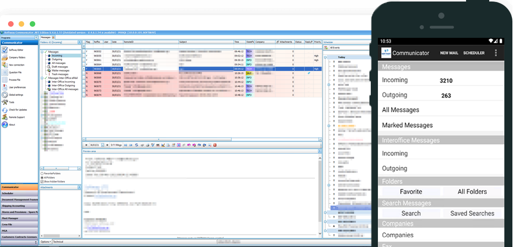Click the message grid horizontal scrollbar
Image resolution: width=524 pixels, height=247 pixels.
click(202, 139)
